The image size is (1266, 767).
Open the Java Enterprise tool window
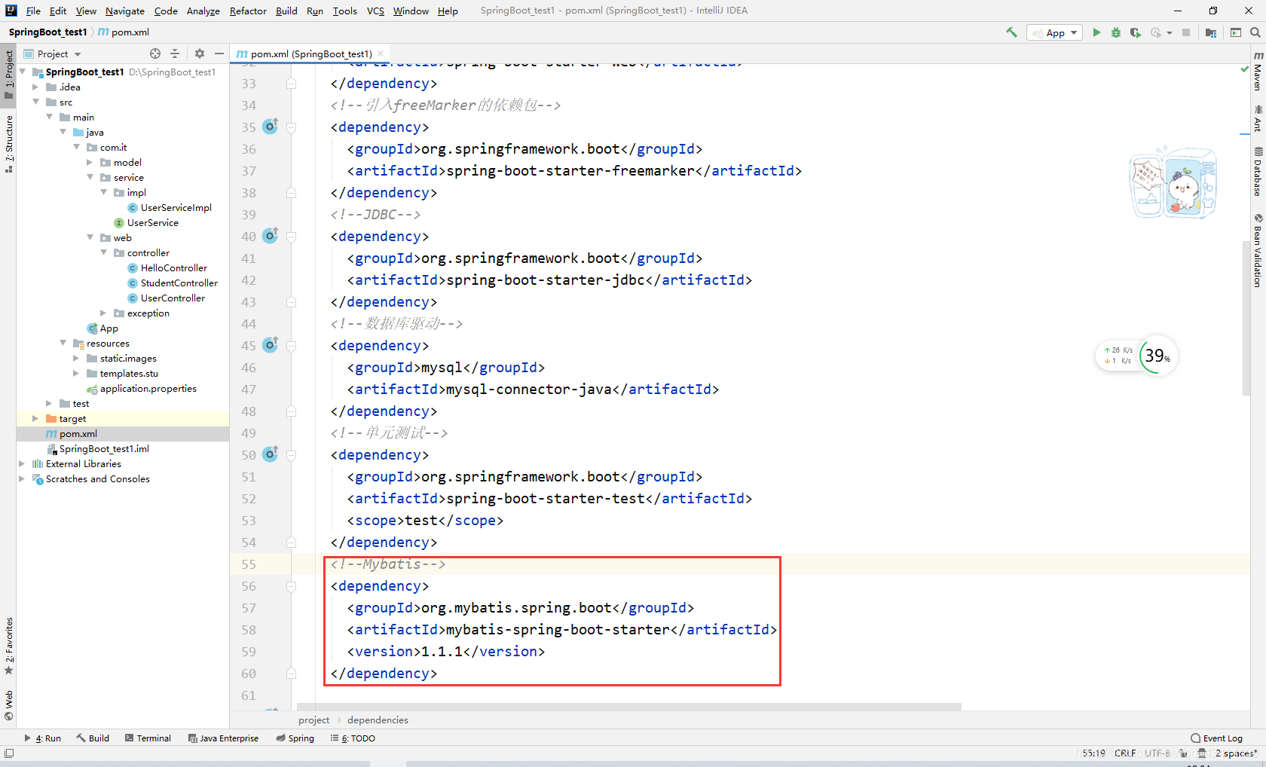point(223,738)
